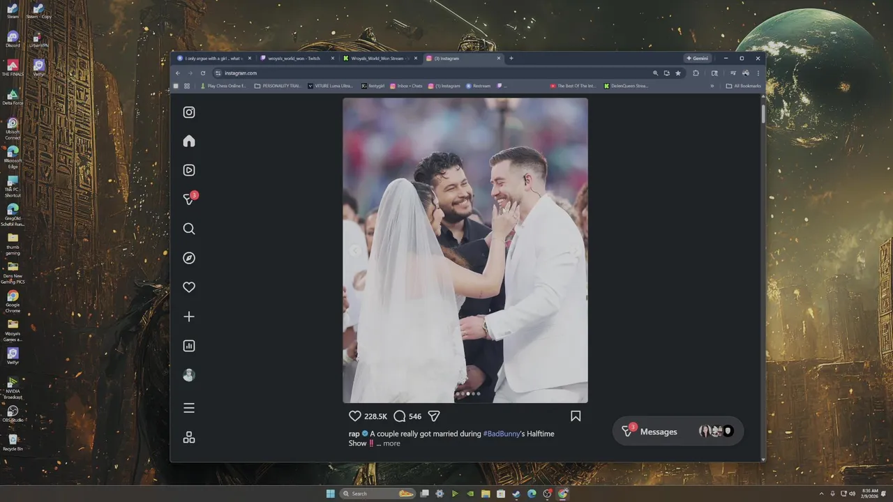Click the Instagram logo in the sidebar
Viewport: 893px width, 502px height.
tap(189, 112)
